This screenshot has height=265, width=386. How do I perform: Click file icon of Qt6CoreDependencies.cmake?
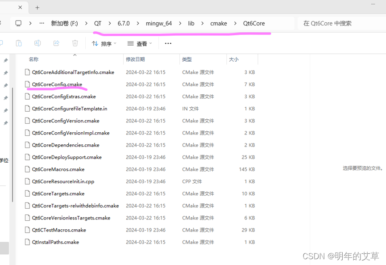(x=27, y=145)
